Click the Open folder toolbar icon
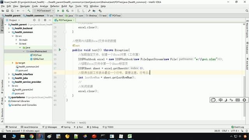 pyautogui.click(x=3, y=11)
